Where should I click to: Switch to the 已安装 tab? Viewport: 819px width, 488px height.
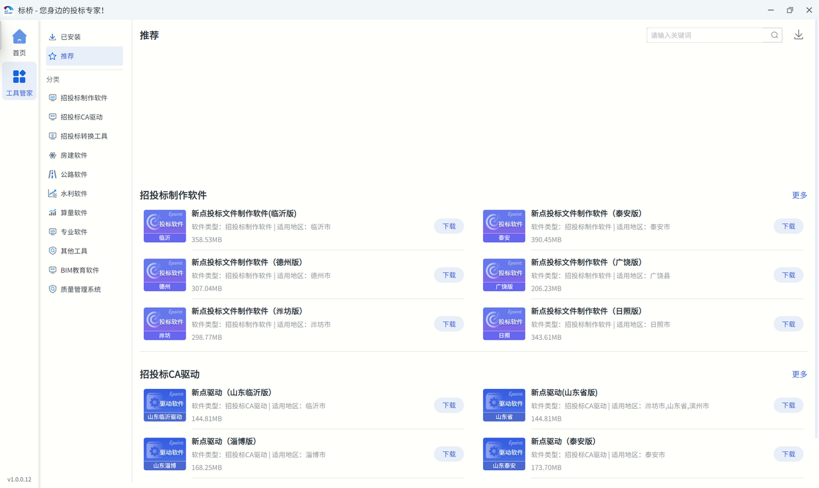click(x=70, y=36)
